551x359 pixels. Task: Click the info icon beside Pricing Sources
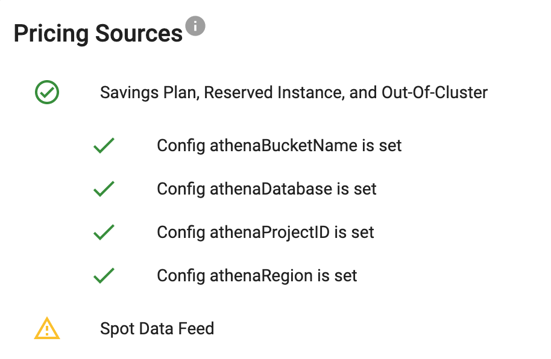pos(195,27)
